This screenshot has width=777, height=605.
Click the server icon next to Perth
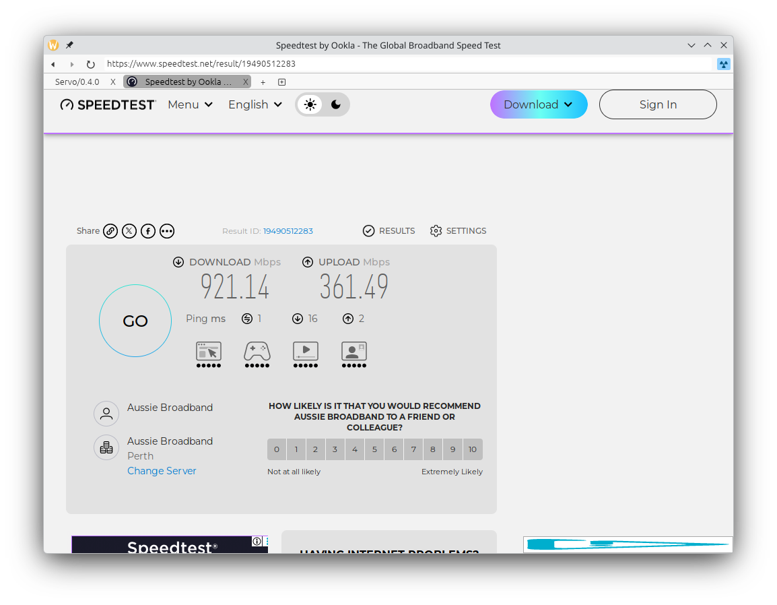point(106,447)
